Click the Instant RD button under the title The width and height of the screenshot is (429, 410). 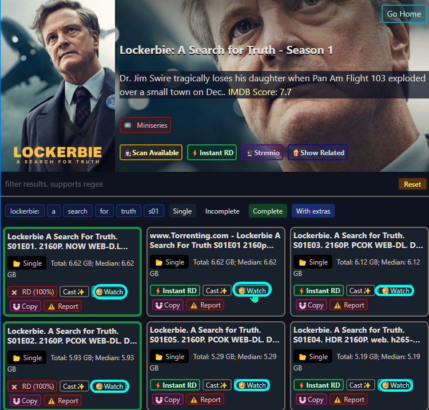click(212, 152)
